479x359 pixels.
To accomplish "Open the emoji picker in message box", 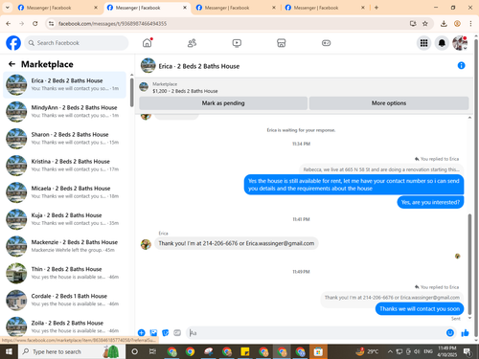I will [x=450, y=333].
